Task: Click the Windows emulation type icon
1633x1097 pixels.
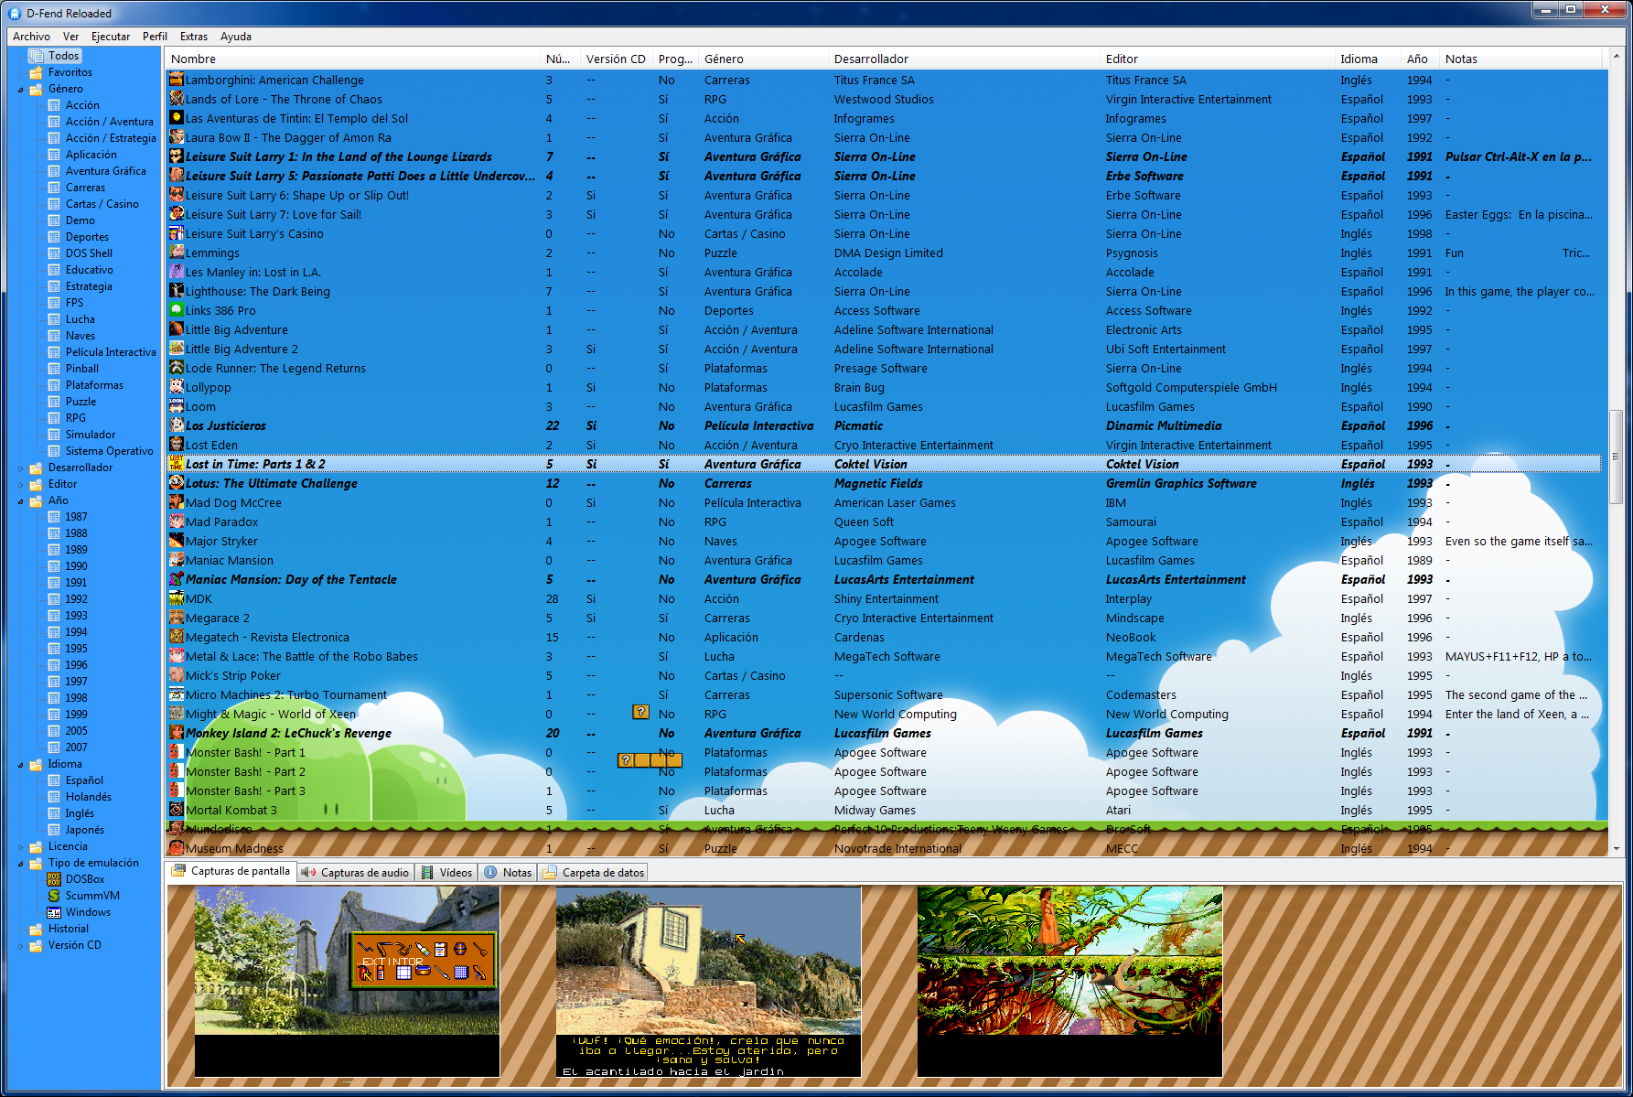Action: 54,912
